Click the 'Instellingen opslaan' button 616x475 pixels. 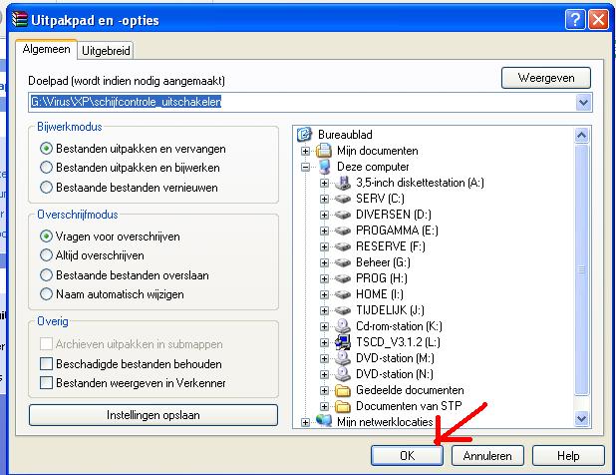[x=154, y=414]
